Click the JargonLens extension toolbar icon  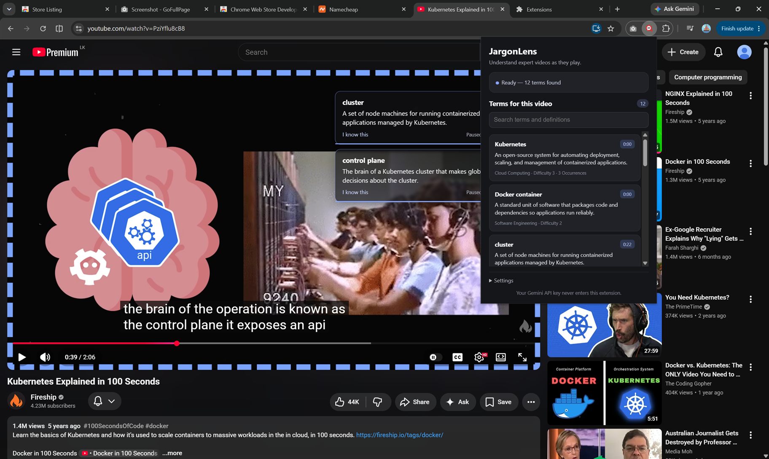click(649, 28)
